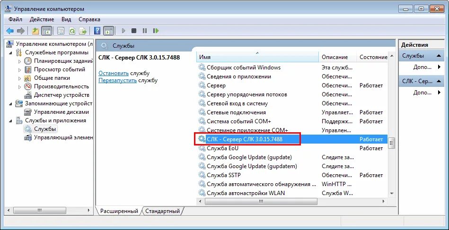Click the Help question mark icon
Viewport: 449px width, 230px height.
[97, 31]
